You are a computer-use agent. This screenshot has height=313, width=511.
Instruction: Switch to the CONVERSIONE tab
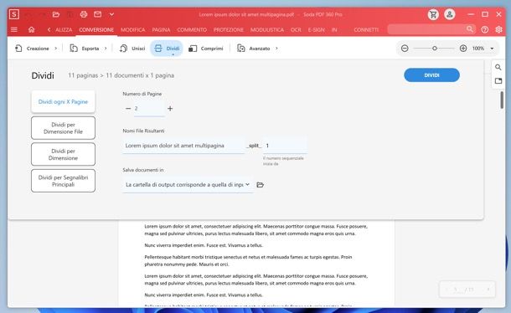pos(96,29)
